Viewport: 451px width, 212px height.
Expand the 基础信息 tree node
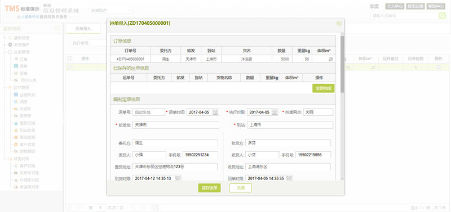[5, 38]
